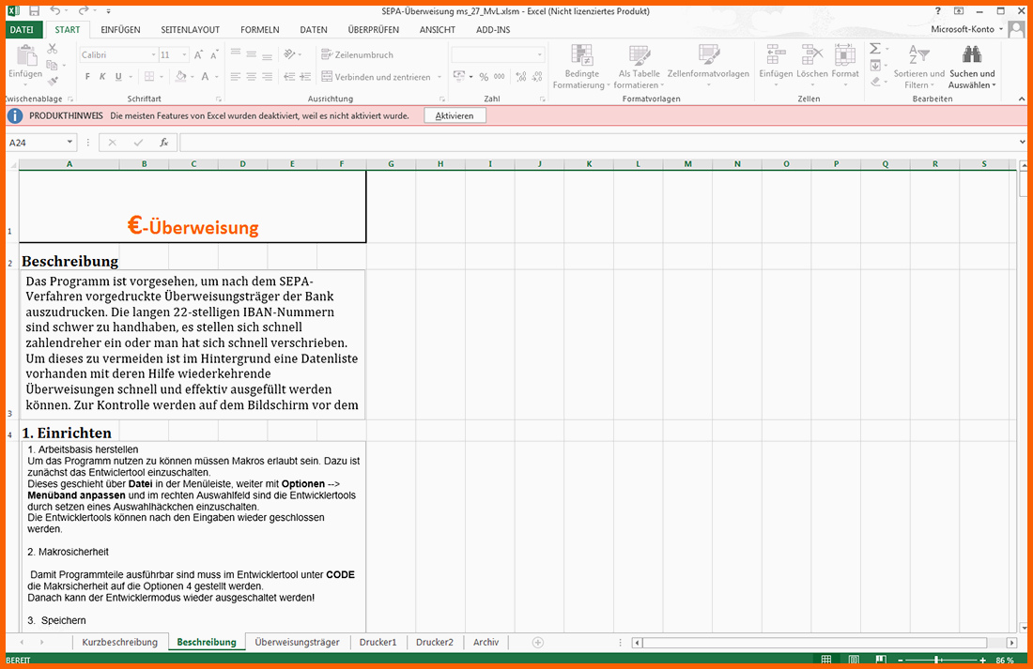Click the Undo arrow icon

click(x=55, y=10)
